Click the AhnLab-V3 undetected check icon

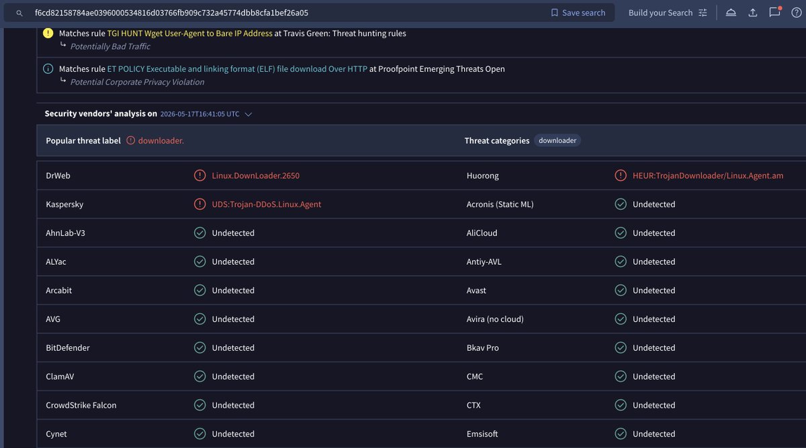click(199, 233)
